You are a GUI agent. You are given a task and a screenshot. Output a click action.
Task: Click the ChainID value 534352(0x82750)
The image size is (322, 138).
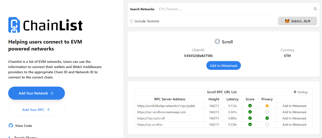coord(198,56)
